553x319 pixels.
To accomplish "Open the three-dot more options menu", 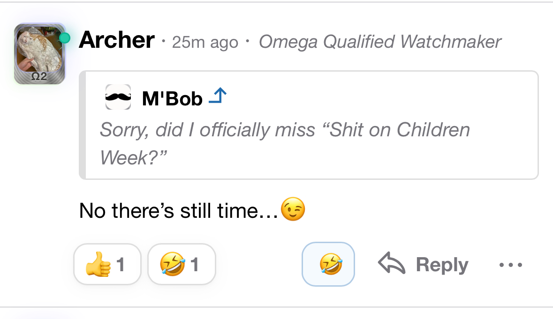I will (x=510, y=265).
